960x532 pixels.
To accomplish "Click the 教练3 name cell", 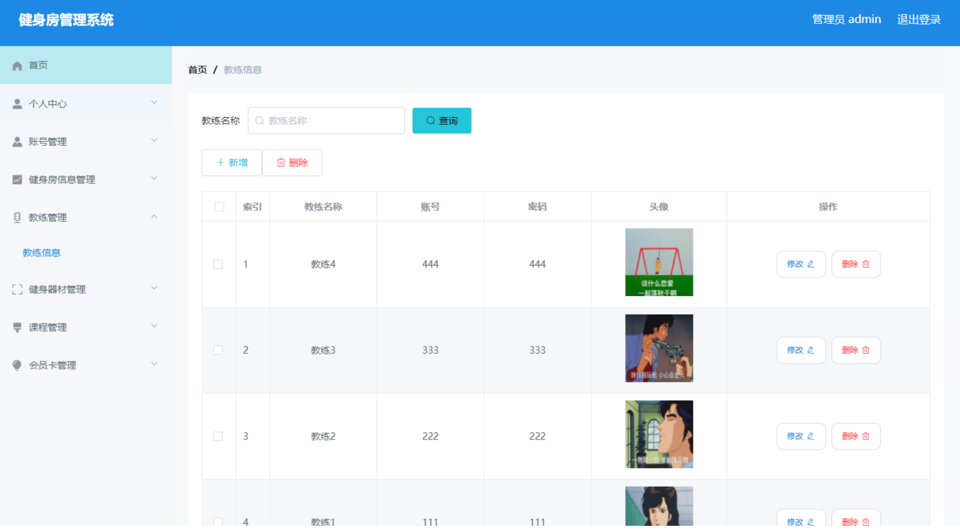I will 323,350.
